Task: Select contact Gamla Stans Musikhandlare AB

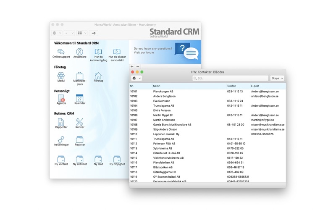Action: pos(207,124)
